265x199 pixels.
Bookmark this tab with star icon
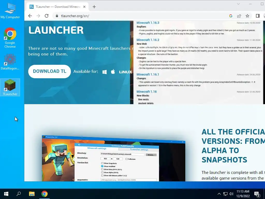click(x=247, y=16)
